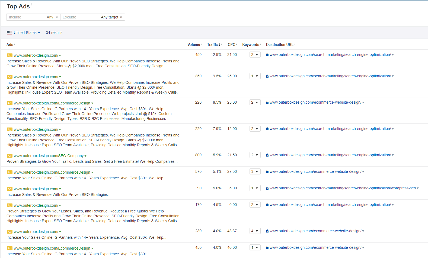Select text 'Increase Sales & Revenue With Our Proven SEO Strategies.' in 5.0% row
Image resolution: width=428 pixels, height=258 pixels.
coord(58,195)
